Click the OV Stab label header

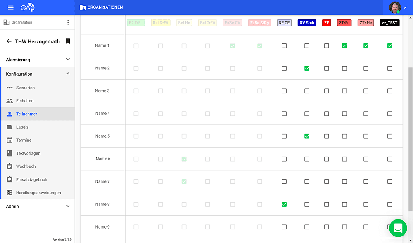307,23
